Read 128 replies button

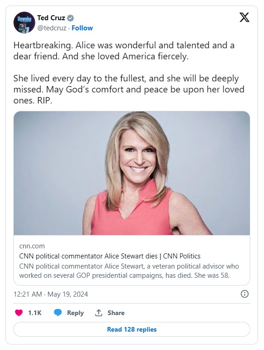tap(132, 329)
